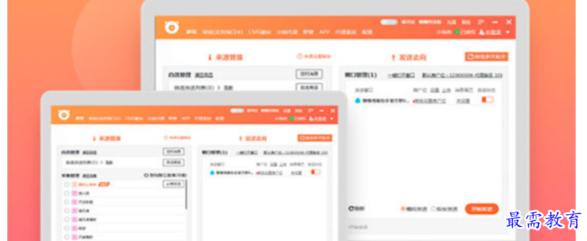The image size is (587, 241).
Task: Click the blue round icon in front window send row
Action: click(x=212, y=173)
